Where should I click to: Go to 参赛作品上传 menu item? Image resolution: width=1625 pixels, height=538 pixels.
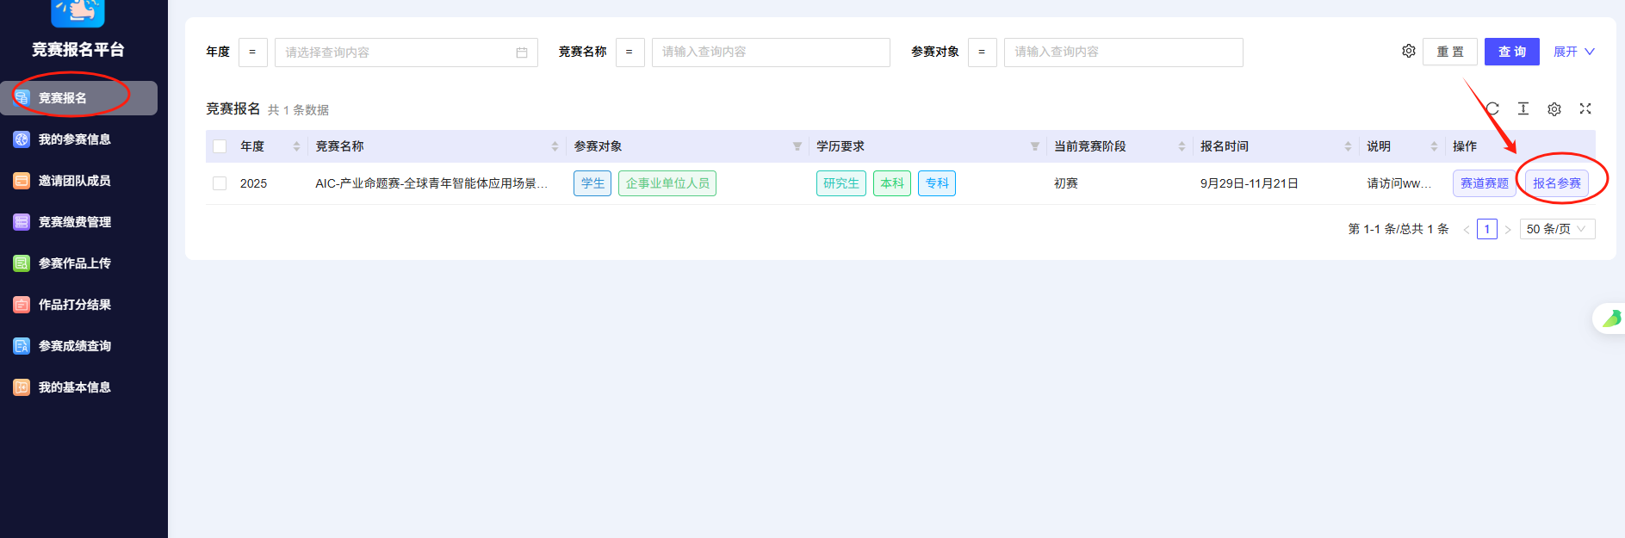tap(75, 263)
